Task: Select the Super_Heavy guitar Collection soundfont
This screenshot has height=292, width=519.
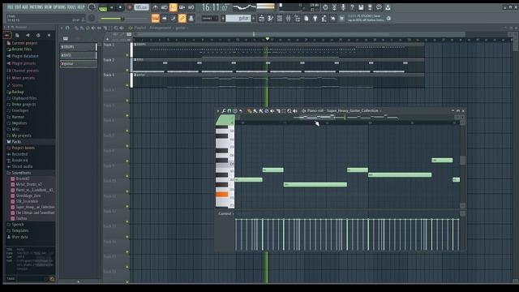Action: click(x=35, y=207)
